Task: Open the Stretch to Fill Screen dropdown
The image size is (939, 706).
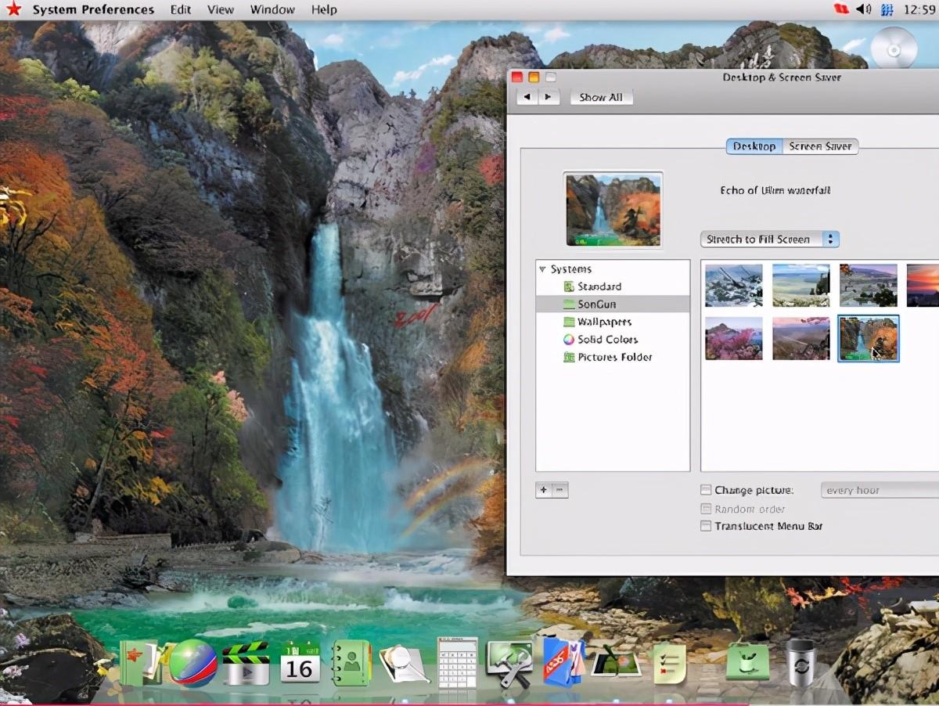Action: (x=769, y=239)
